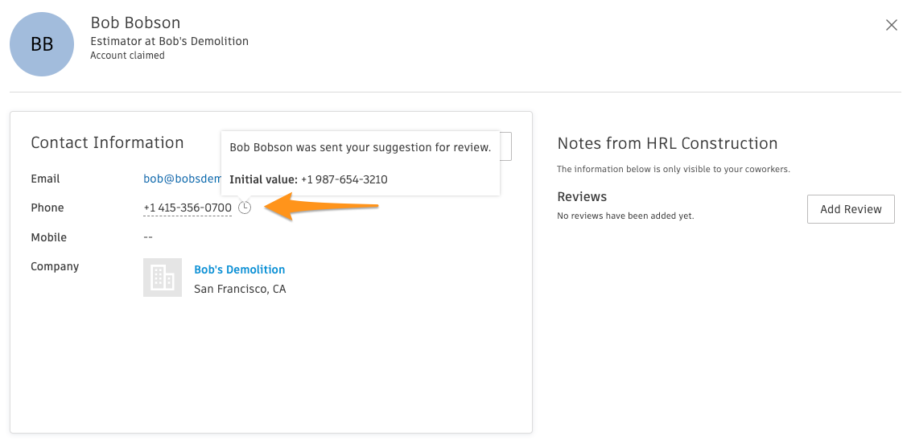
Task: Click the Reviews section heading
Action: (582, 197)
